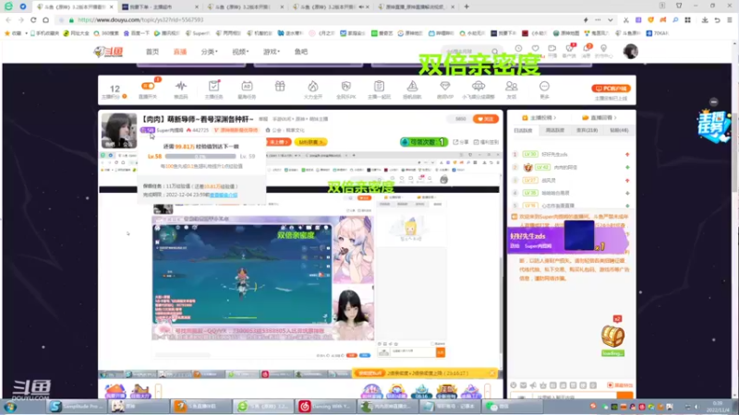Open the follow heart icon in header
The image size is (739, 415).
coord(536,49)
